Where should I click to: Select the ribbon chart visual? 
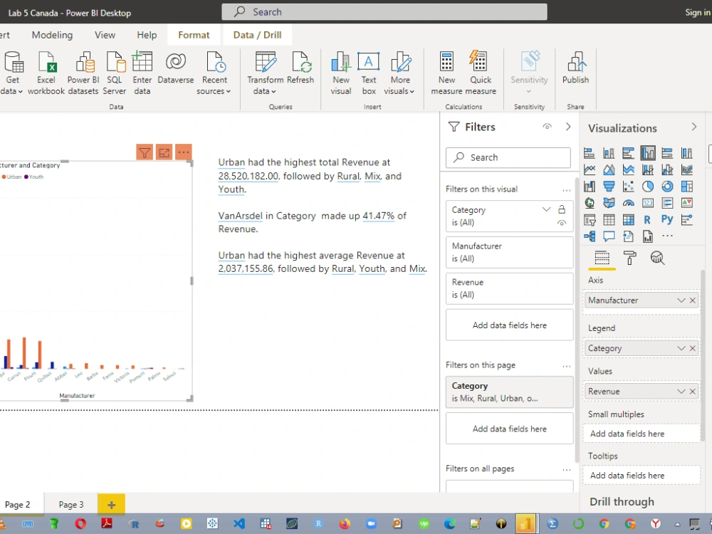click(x=687, y=170)
